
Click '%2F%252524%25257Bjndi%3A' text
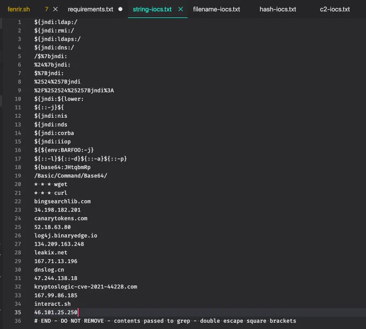[74, 90]
